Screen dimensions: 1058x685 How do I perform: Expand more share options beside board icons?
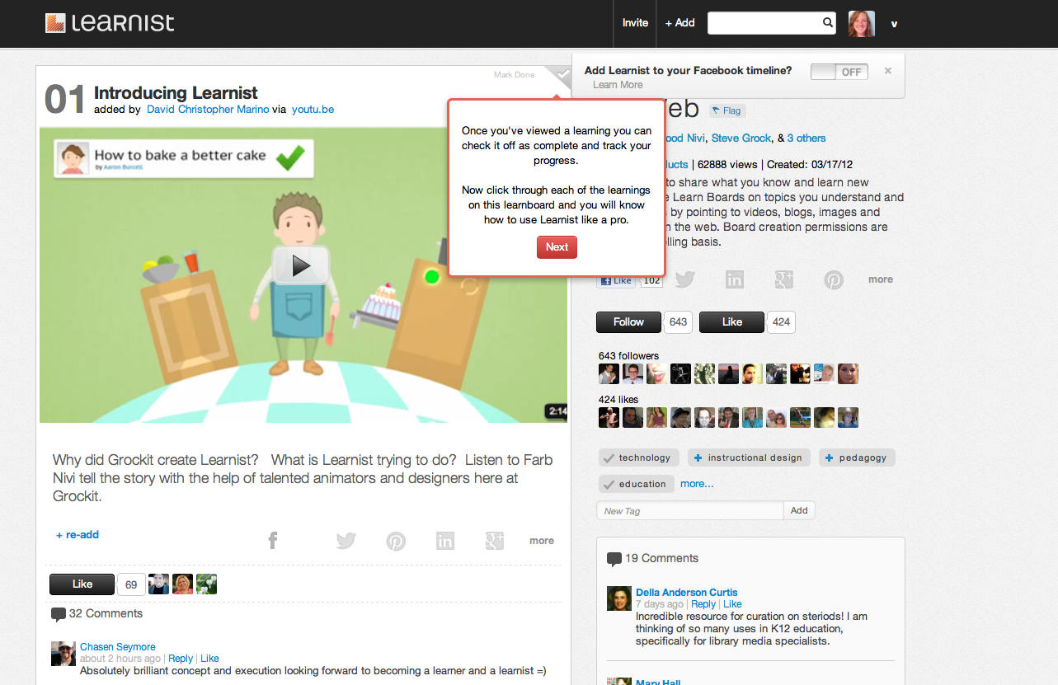coord(880,279)
